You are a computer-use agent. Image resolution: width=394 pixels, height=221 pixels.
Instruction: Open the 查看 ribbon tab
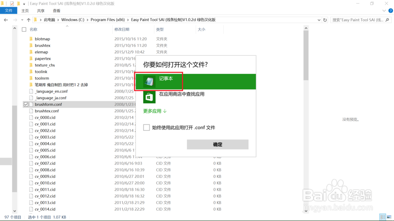click(x=56, y=11)
